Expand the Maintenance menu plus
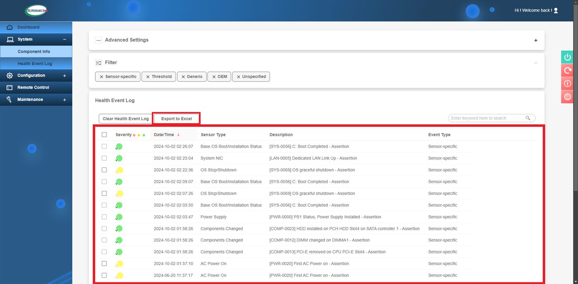578x284 pixels. click(64, 100)
